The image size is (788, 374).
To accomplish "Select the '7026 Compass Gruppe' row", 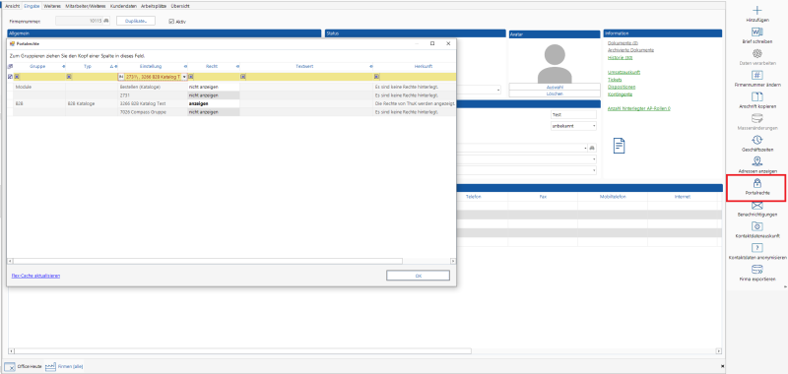I will 231,112.
